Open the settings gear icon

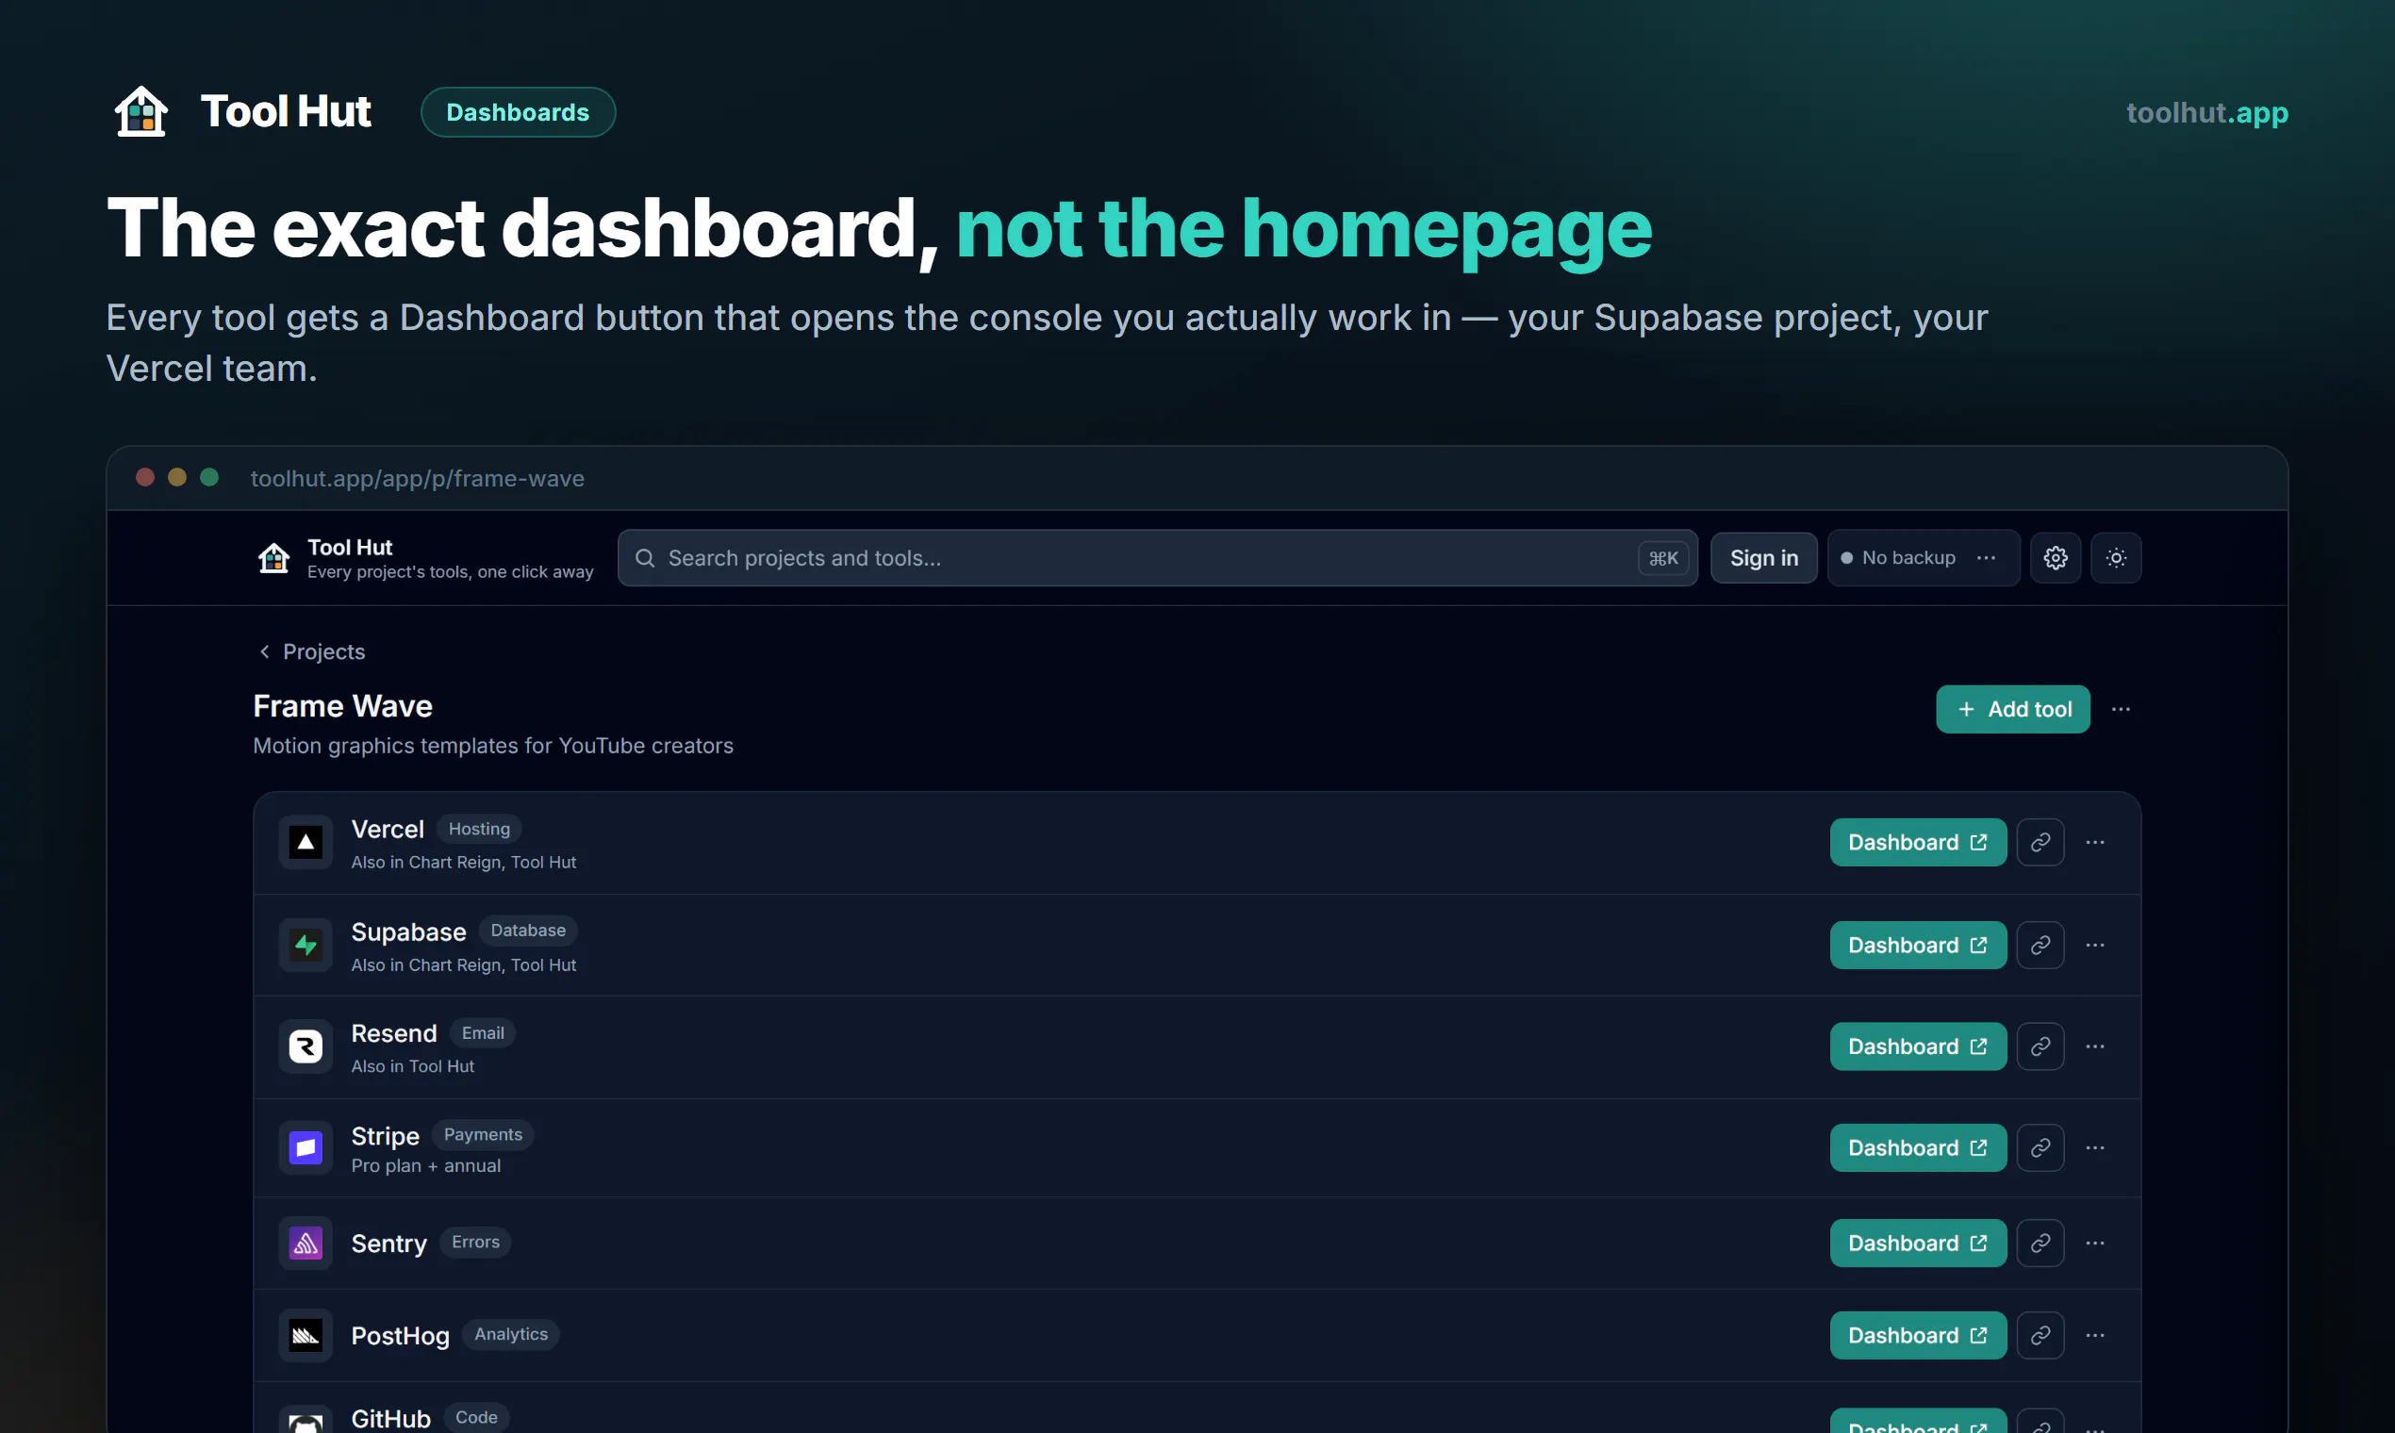point(2055,557)
